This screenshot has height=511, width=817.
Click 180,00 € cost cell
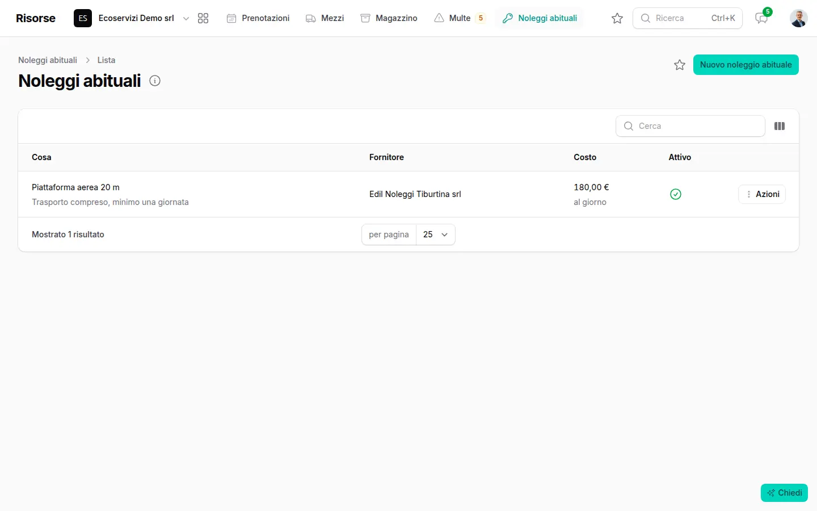pos(591,187)
